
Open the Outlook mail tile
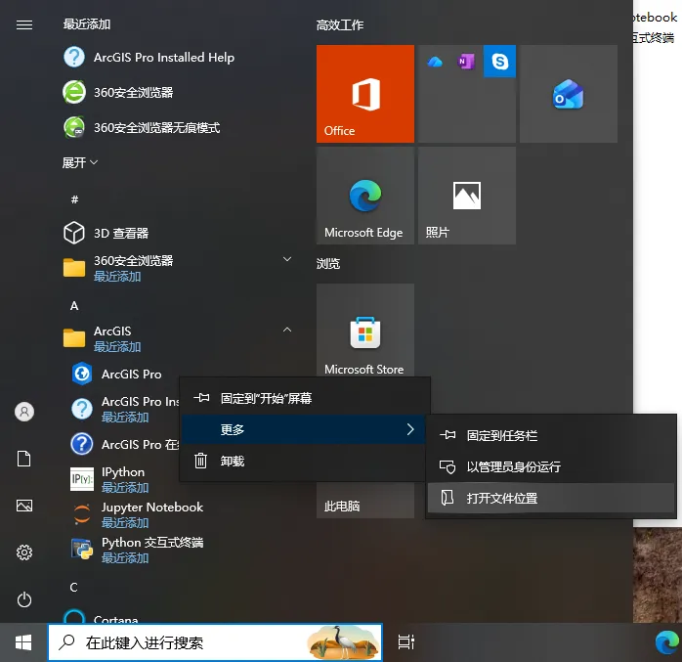point(569,94)
